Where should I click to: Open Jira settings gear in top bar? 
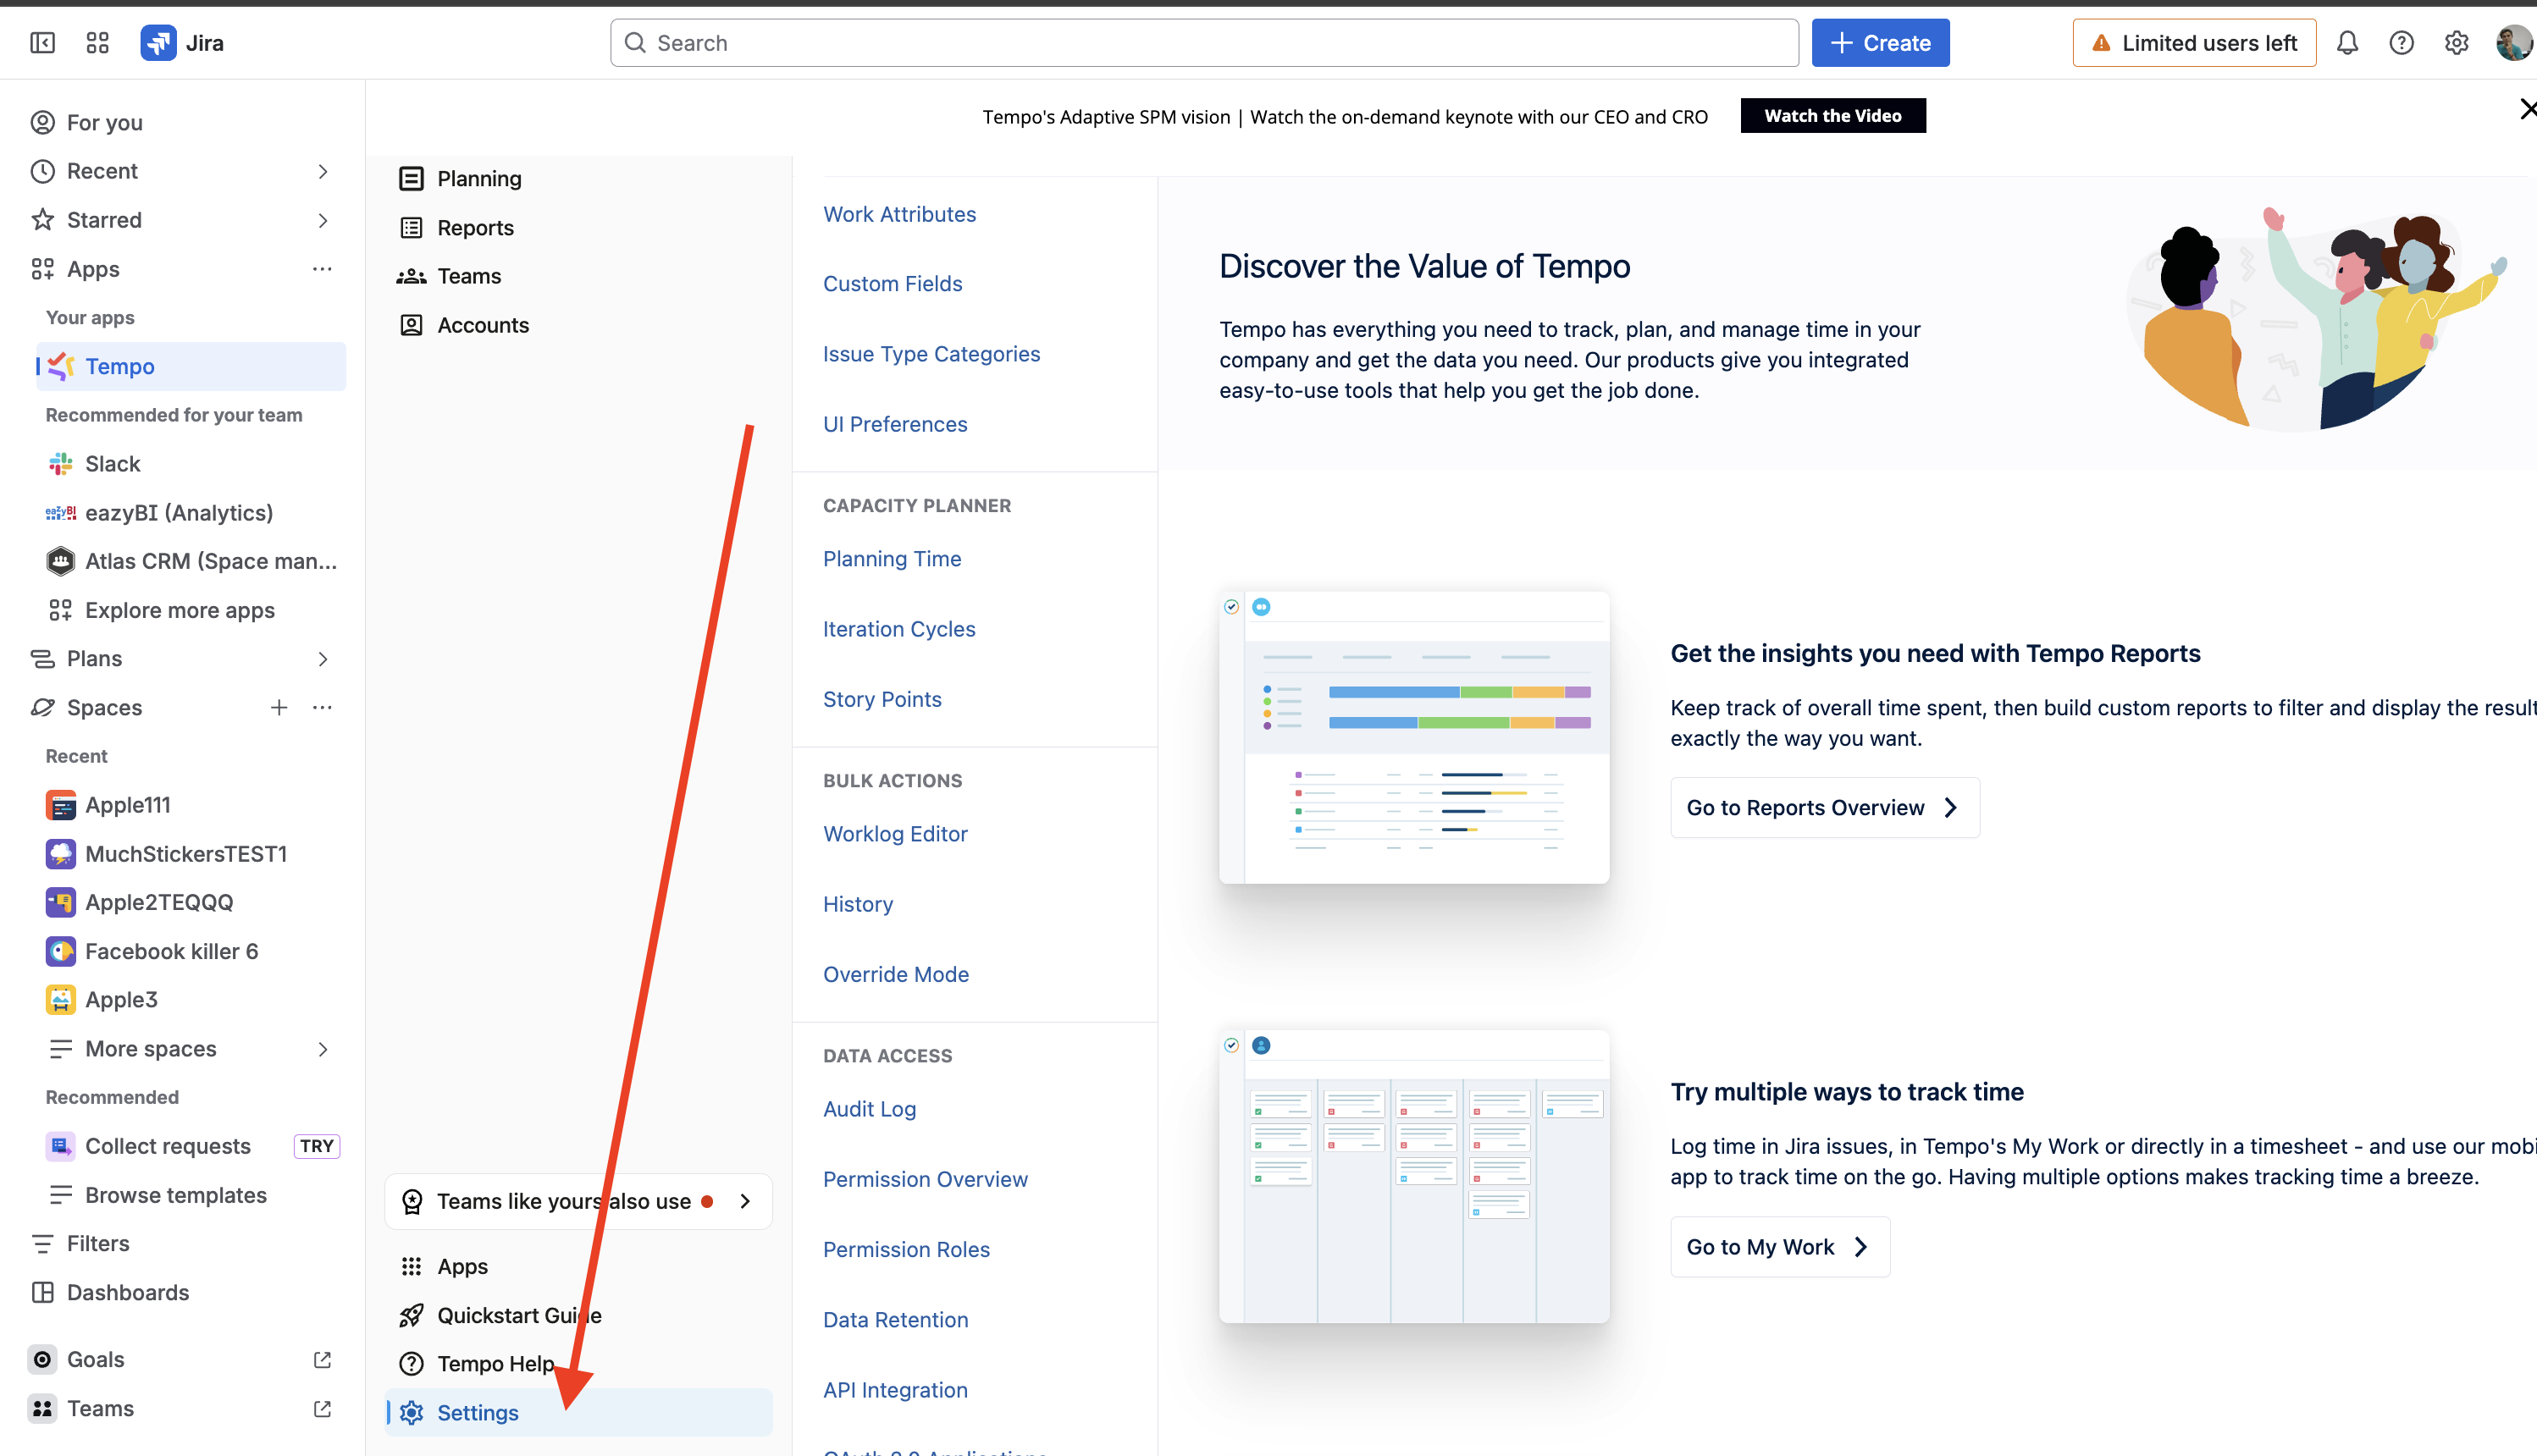click(x=2456, y=43)
